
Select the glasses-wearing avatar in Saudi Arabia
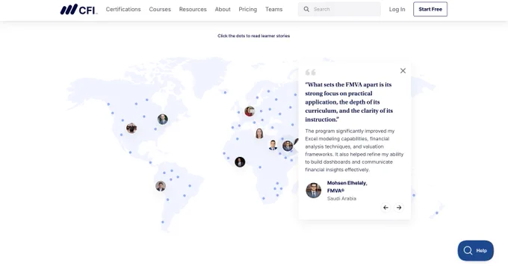[x=288, y=146]
